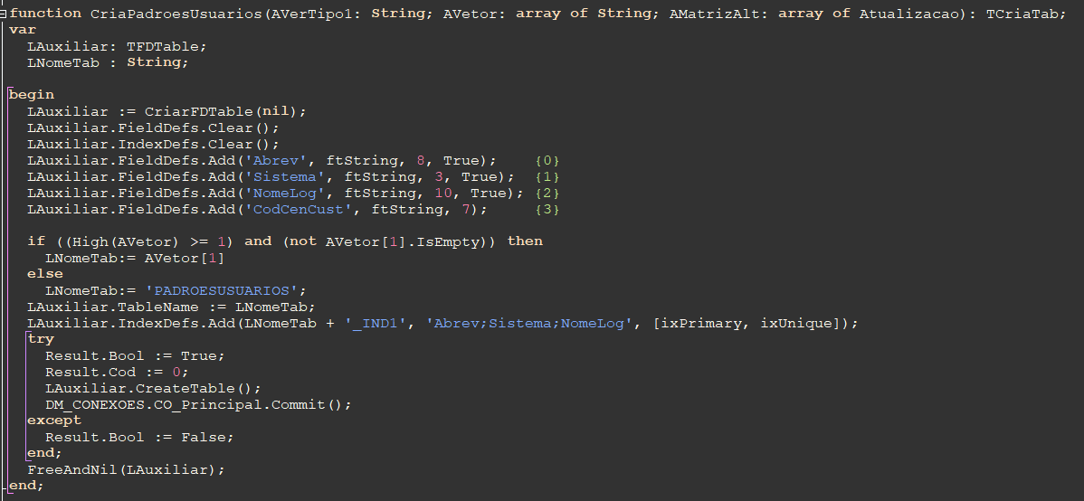Place cursor on the '_IND1' string
The height and width of the screenshot is (501, 1084).
pyautogui.click(x=376, y=323)
